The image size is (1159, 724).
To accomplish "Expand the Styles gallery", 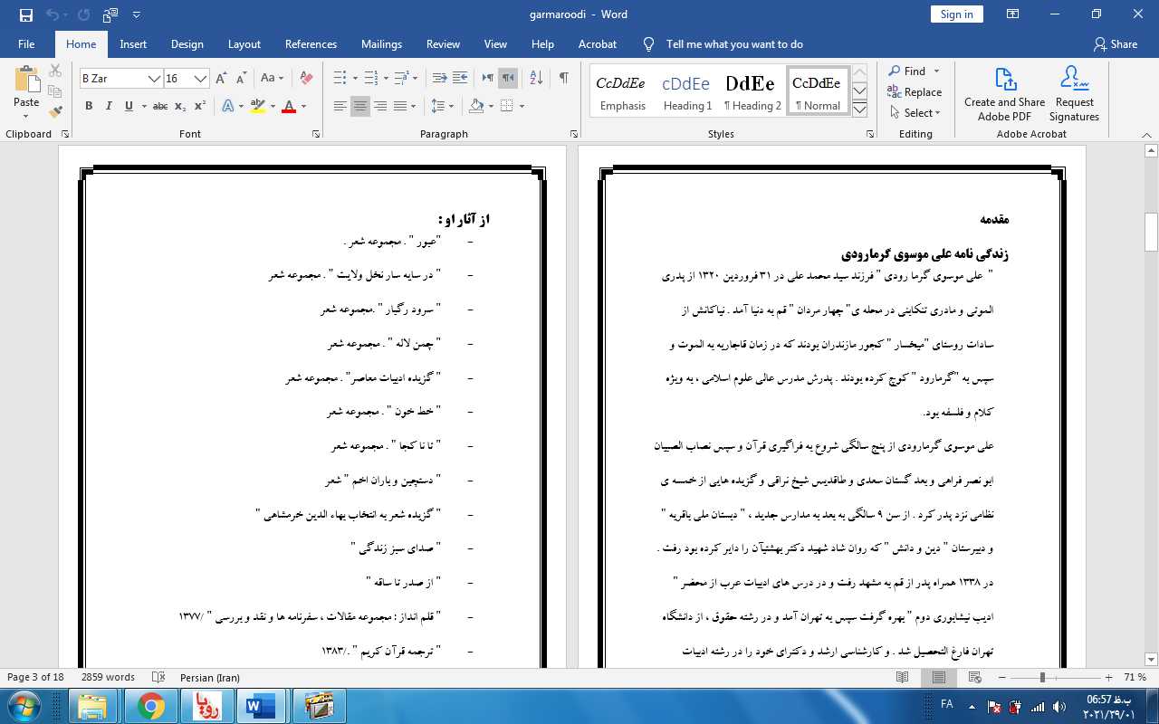I will pos(860,110).
